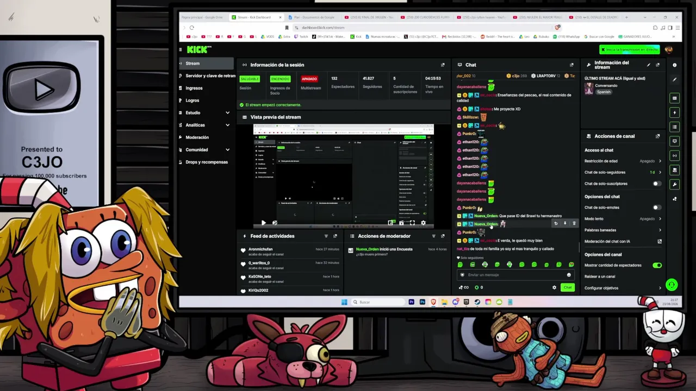Click the wrench icon in right toolbar
This screenshot has width=696, height=391.
tap(675, 185)
